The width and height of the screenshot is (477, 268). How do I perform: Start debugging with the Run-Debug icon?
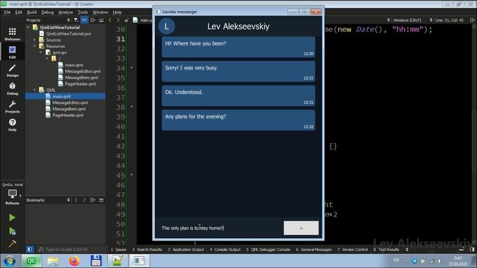click(12, 231)
